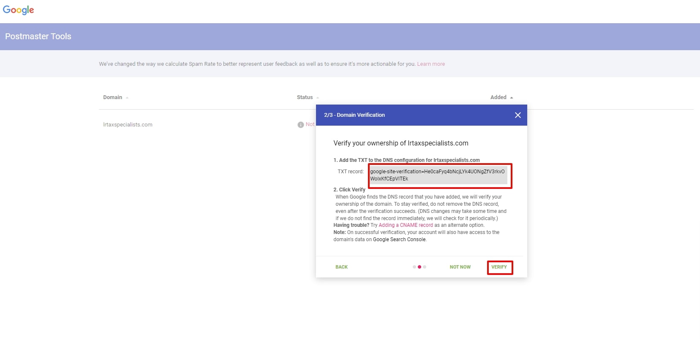Click the '2/3 - Domain Verification' dialog title

[x=354, y=115]
